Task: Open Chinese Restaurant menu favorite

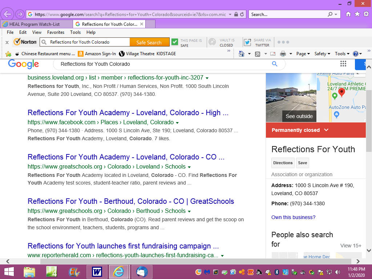Action: [x=45, y=54]
